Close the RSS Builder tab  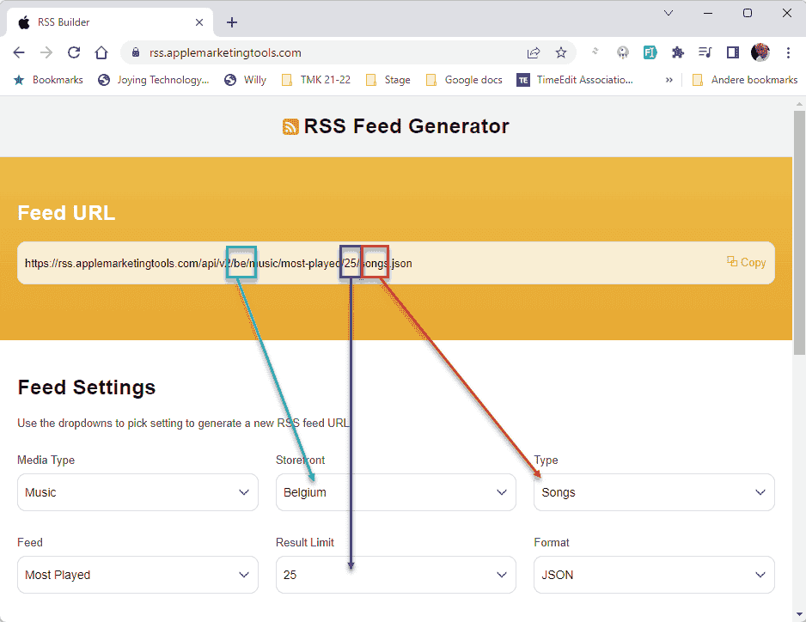(199, 22)
